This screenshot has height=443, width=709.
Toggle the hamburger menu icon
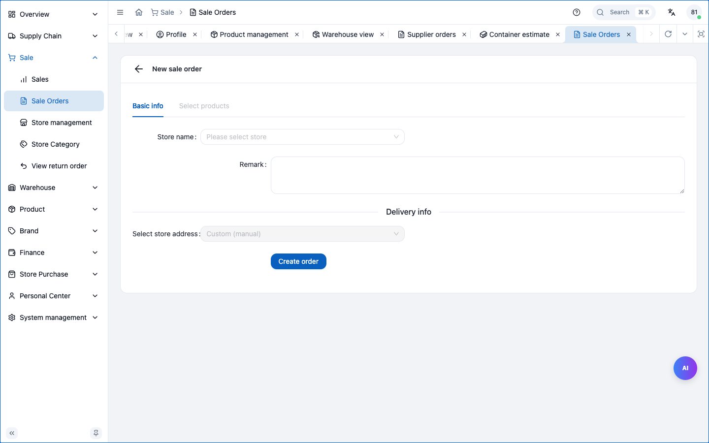tap(120, 12)
